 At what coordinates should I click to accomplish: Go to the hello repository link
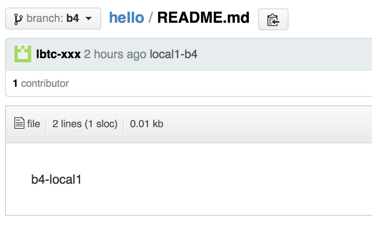point(127,18)
